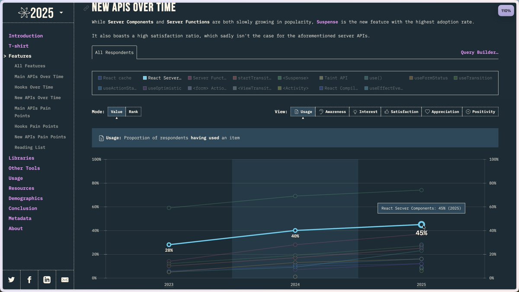This screenshot has width=519, height=292.
Task: Click the email share icon
Action: (x=65, y=280)
